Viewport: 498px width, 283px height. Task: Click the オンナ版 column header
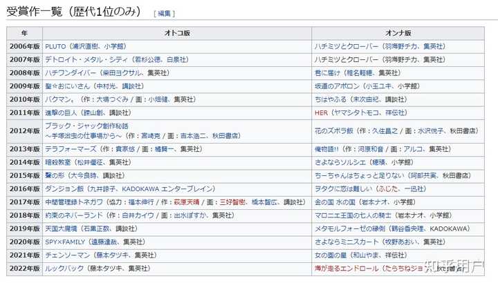(398, 33)
